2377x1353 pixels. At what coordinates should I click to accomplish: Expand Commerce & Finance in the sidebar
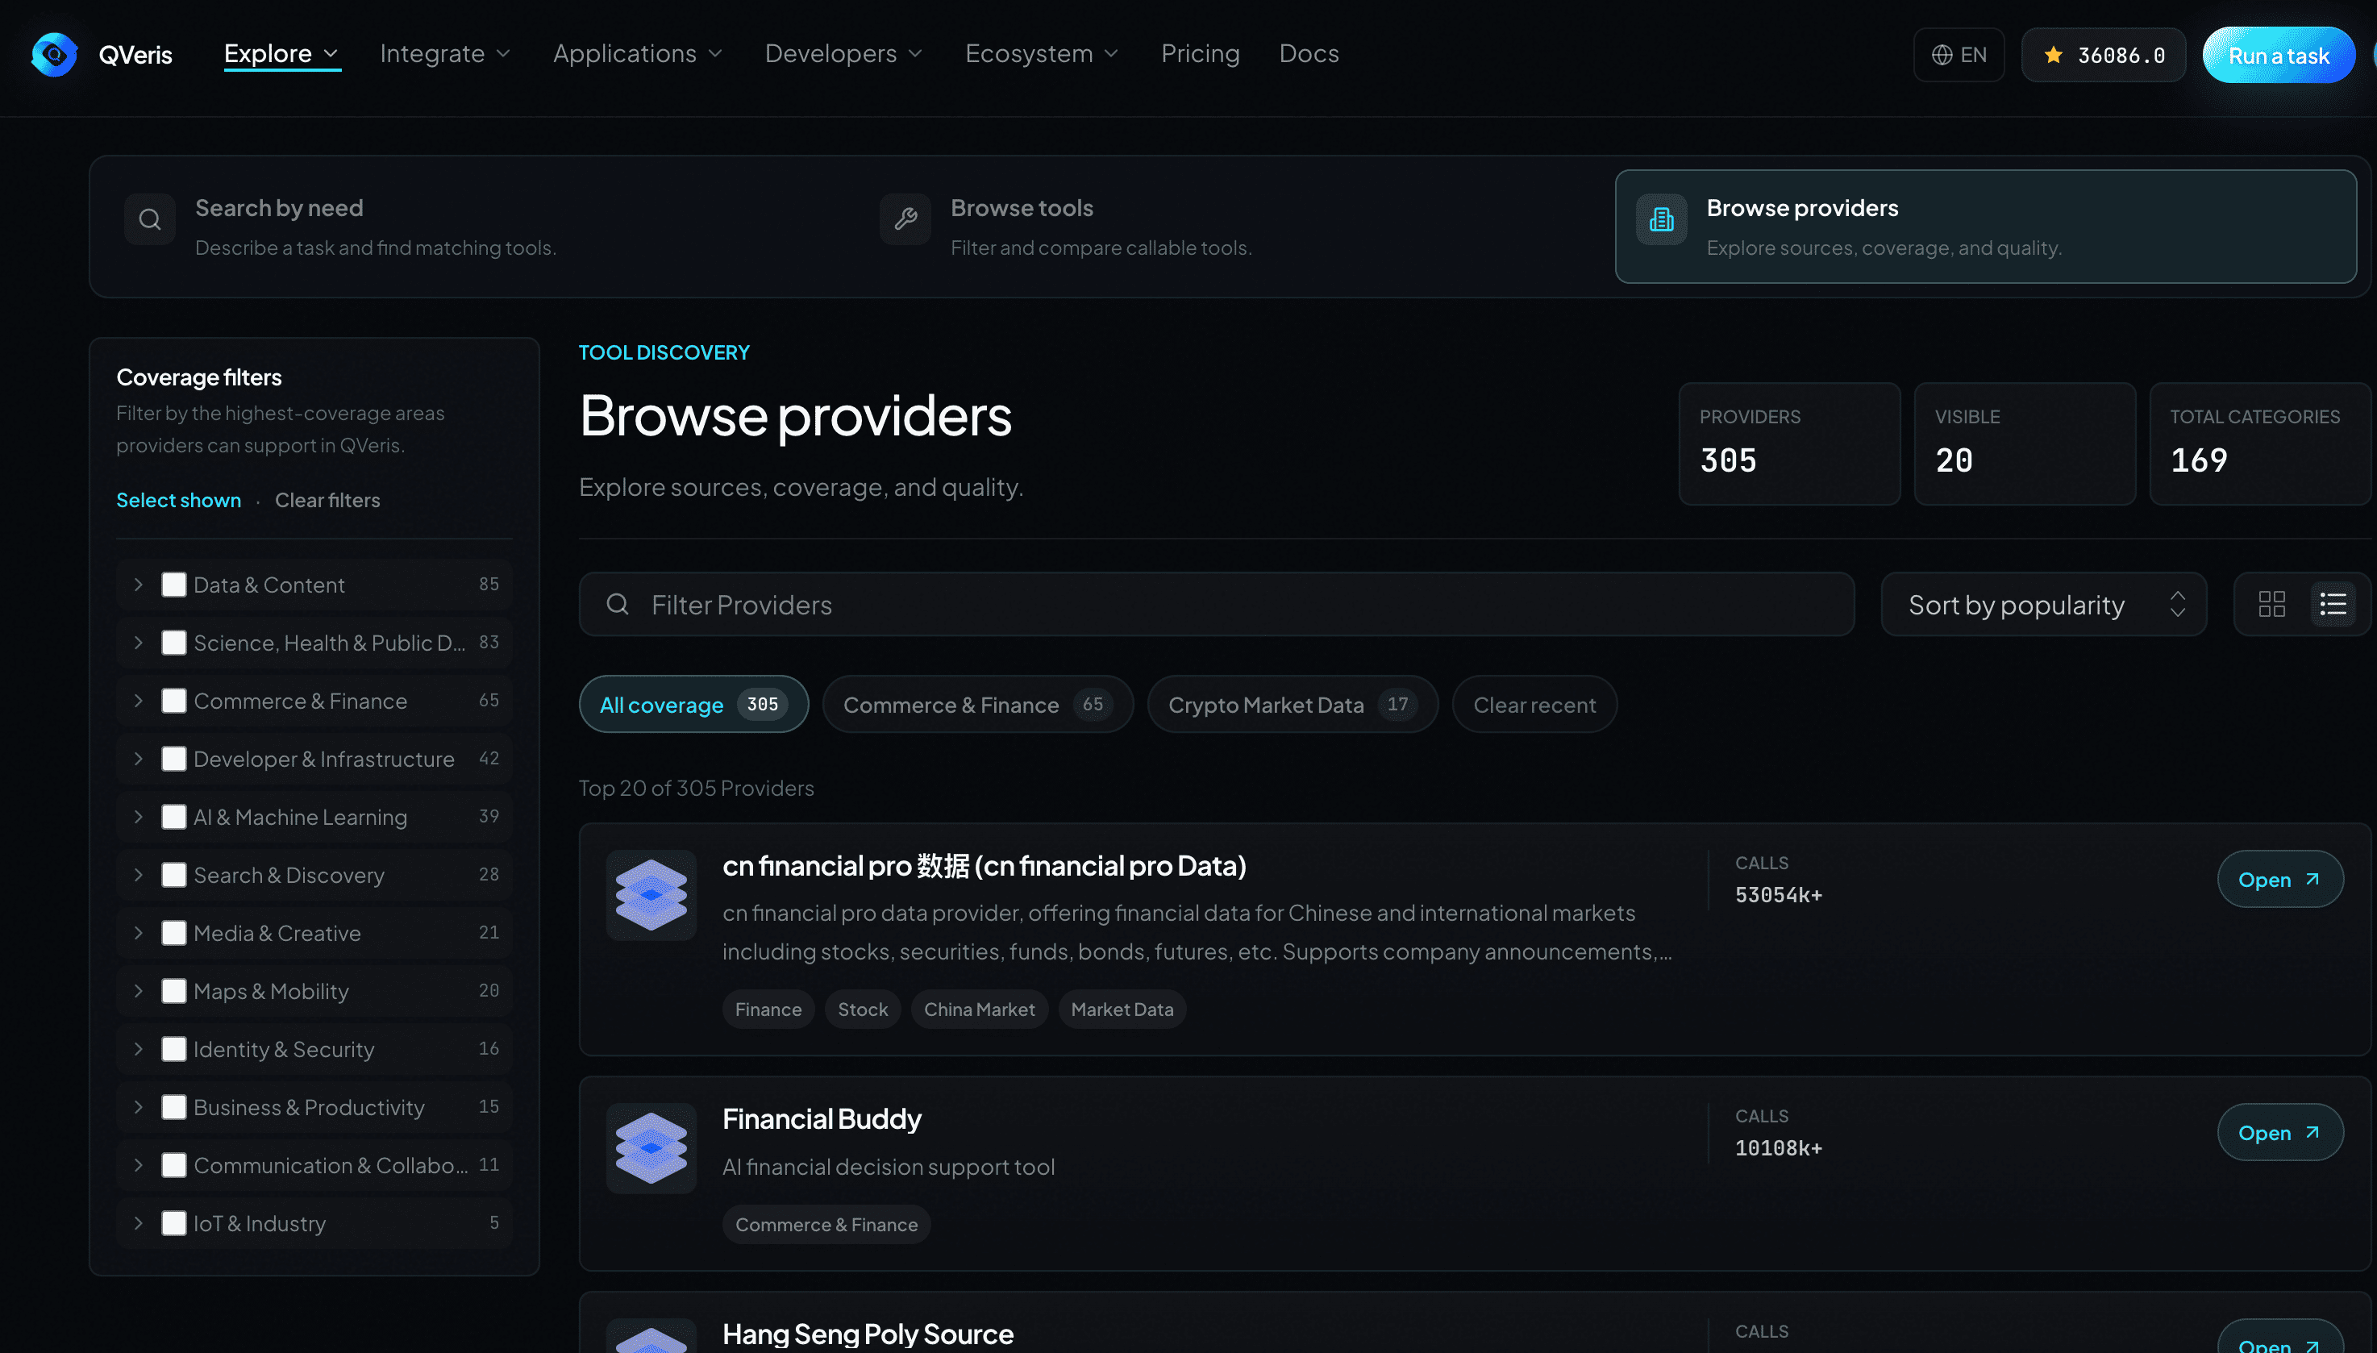point(139,701)
